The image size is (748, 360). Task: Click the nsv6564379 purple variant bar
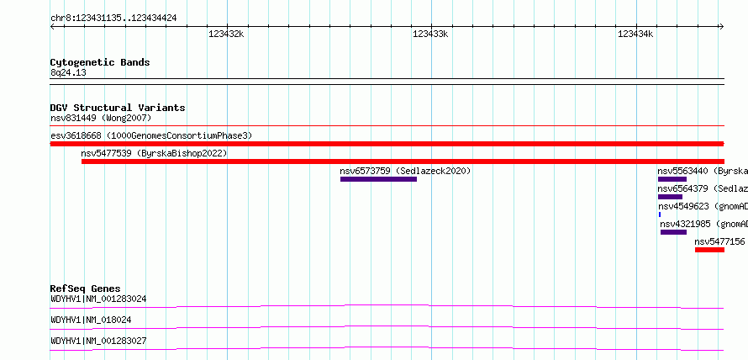click(670, 197)
